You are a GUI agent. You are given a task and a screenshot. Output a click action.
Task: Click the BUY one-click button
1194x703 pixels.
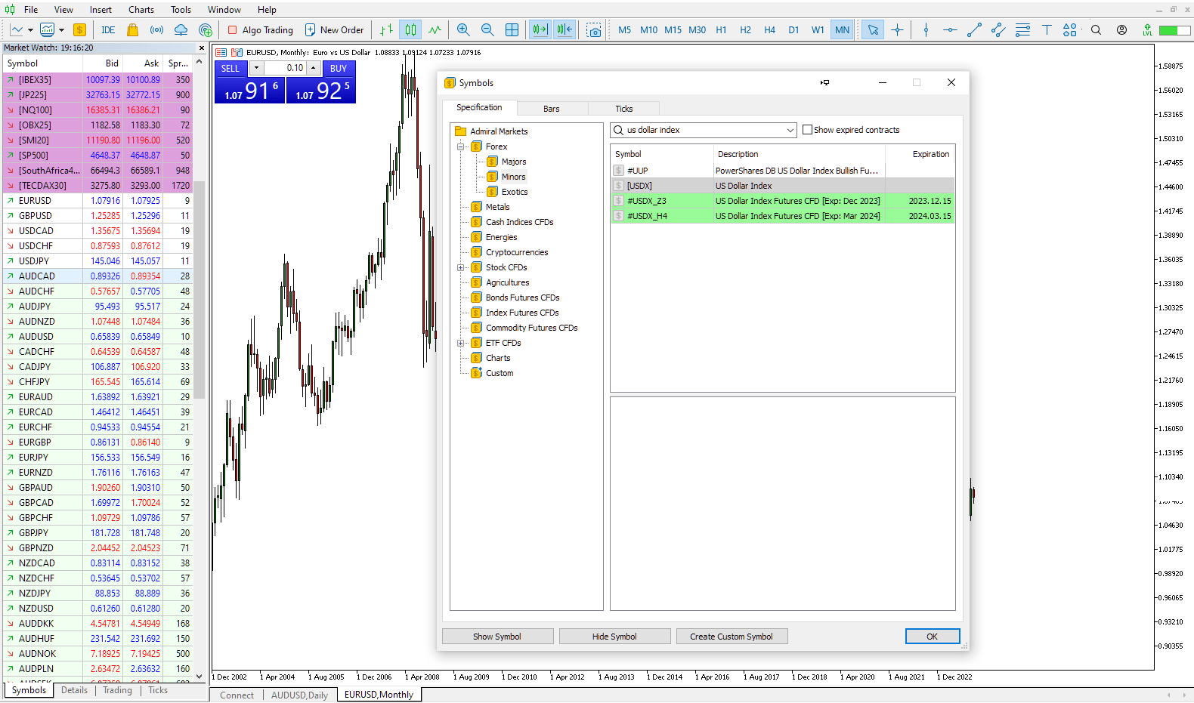pos(339,68)
